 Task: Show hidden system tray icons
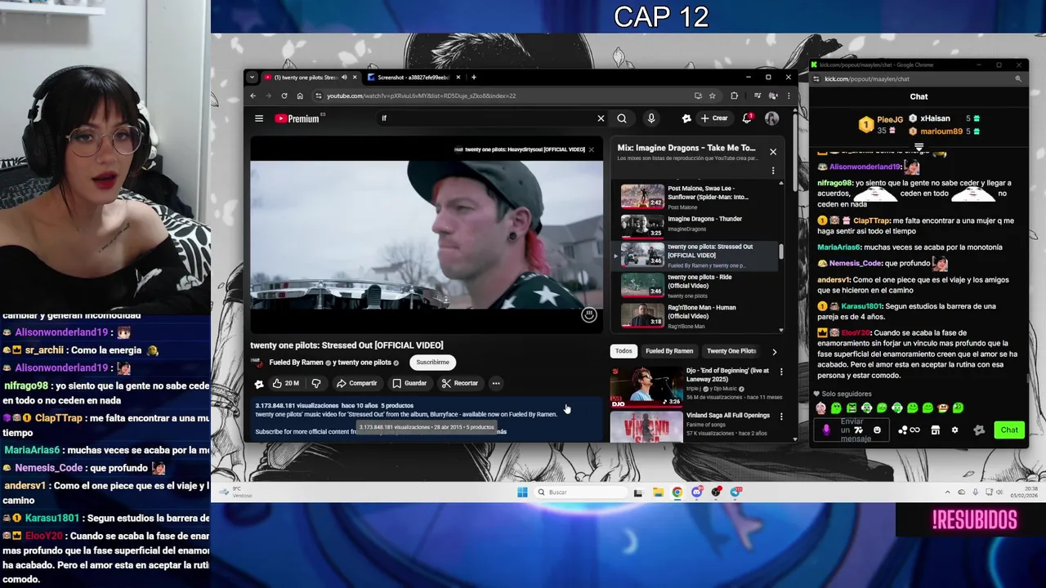(948, 492)
